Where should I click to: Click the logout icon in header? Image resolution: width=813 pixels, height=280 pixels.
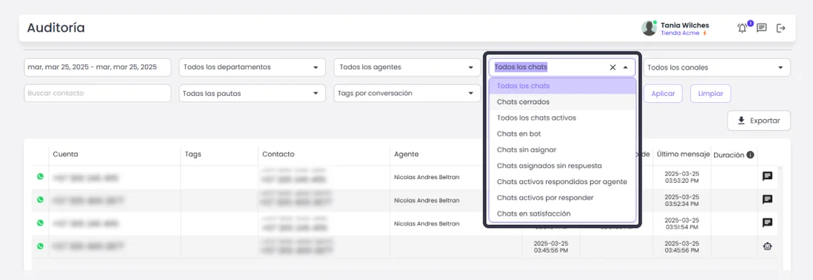click(x=781, y=28)
